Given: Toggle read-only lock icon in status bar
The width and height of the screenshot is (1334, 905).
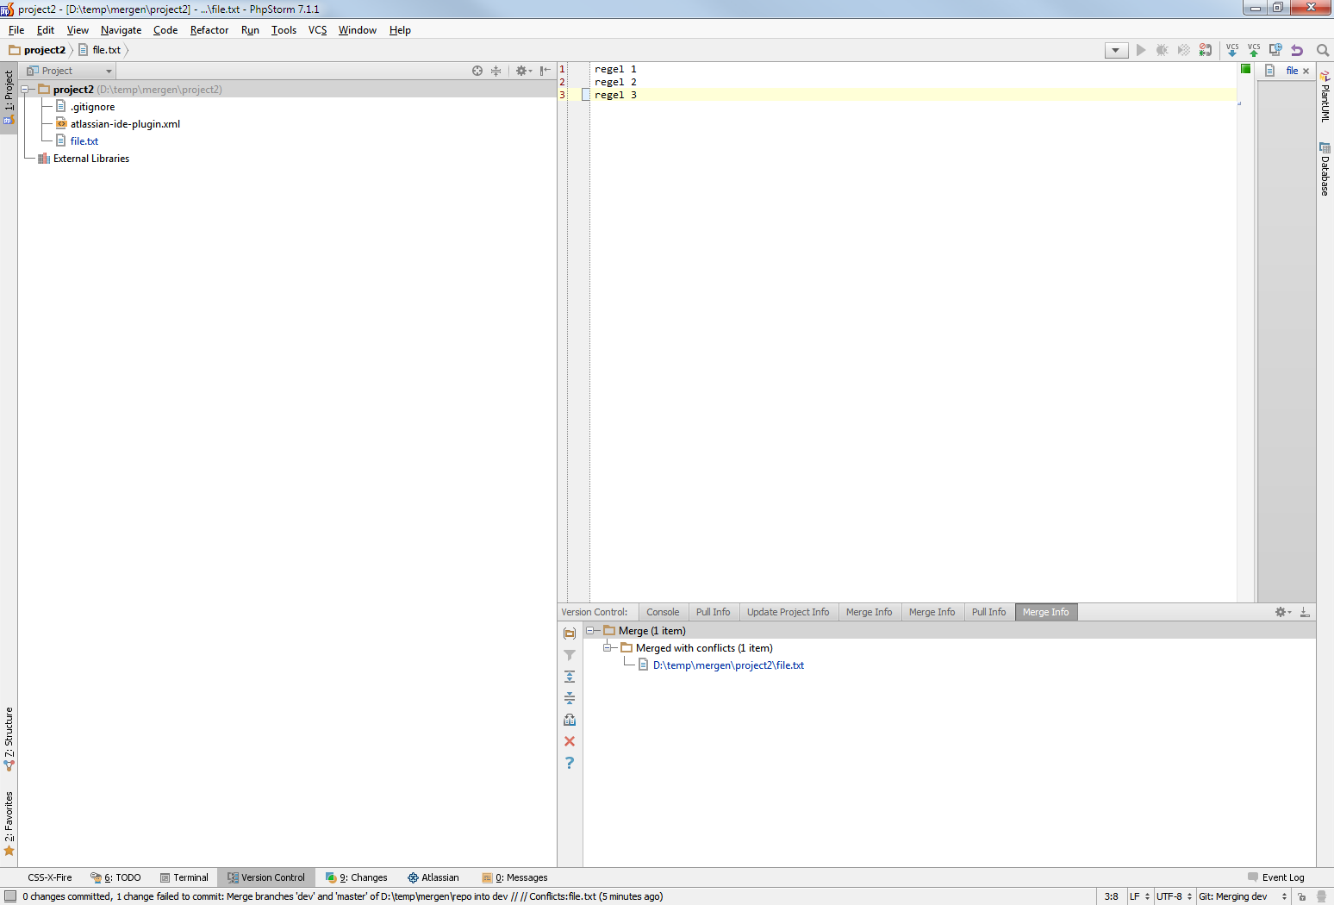Looking at the screenshot, I should pyautogui.click(x=1301, y=896).
